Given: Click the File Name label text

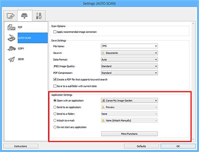Looking at the screenshot, I should pyautogui.click(x=59, y=46).
